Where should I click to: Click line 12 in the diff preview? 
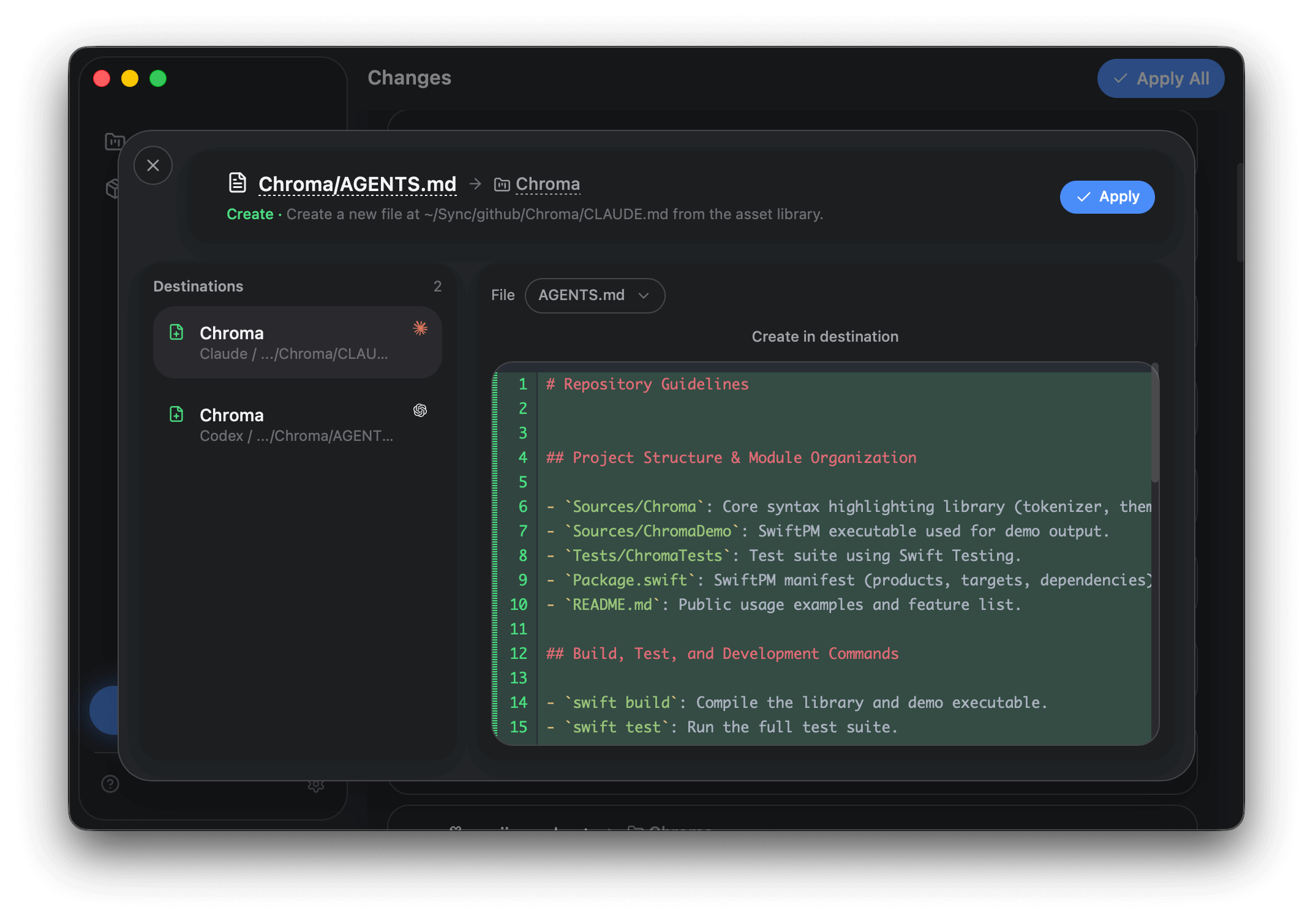pos(723,653)
